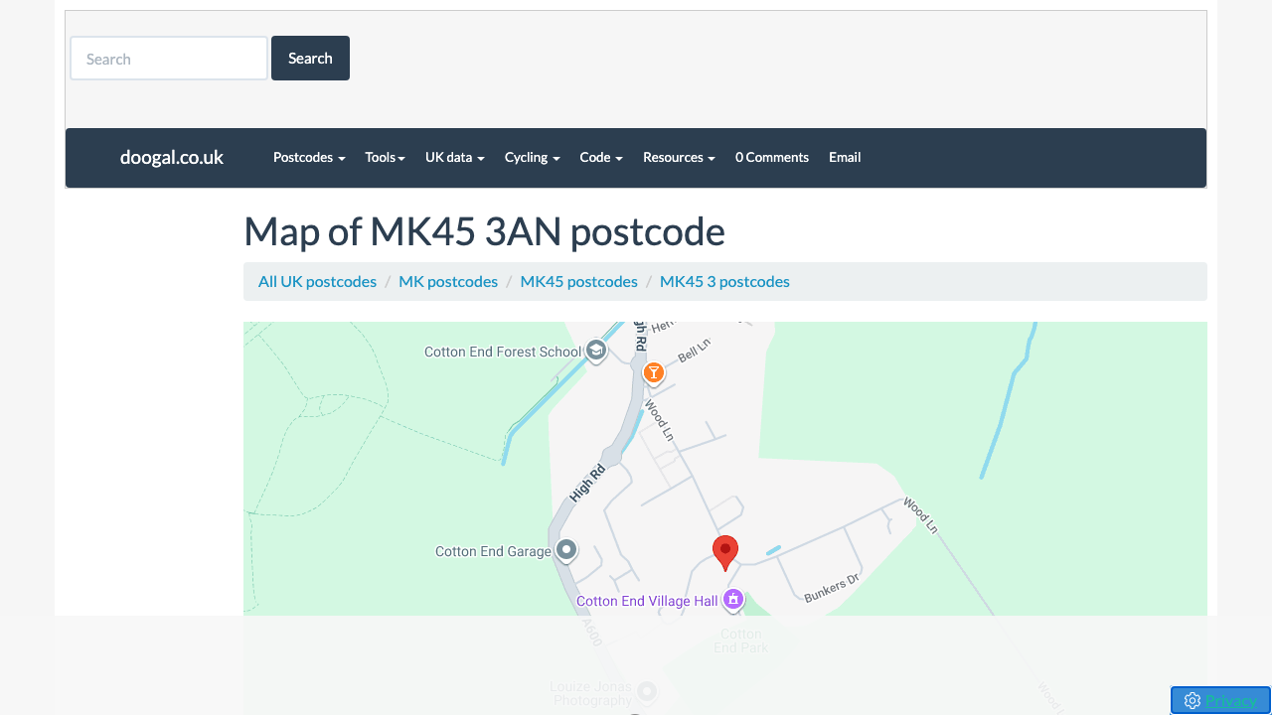
Task: Open the UK data dropdown
Action: (454, 158)
